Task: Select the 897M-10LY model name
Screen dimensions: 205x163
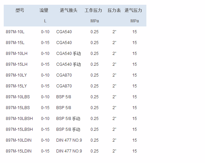Action: [16, 75]
